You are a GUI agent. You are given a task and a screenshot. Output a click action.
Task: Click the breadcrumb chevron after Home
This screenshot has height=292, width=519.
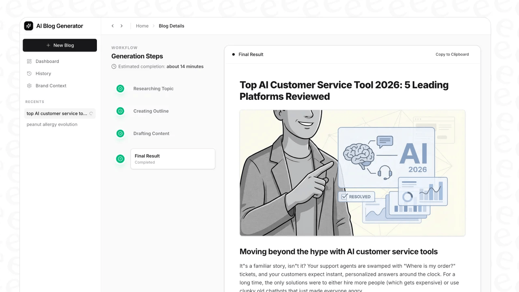(x=153, y=26)
